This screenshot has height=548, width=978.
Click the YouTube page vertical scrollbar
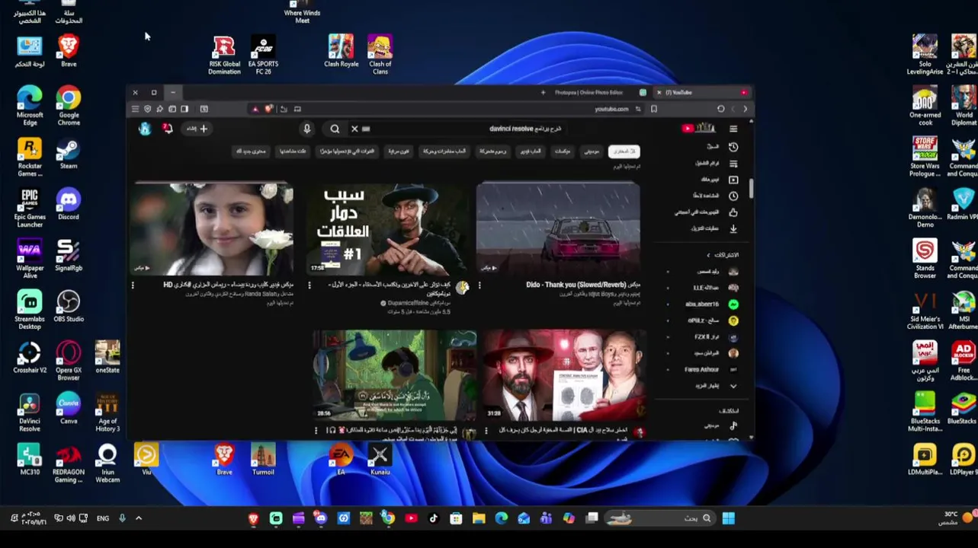pyautogui.click(x=750, y=189)
